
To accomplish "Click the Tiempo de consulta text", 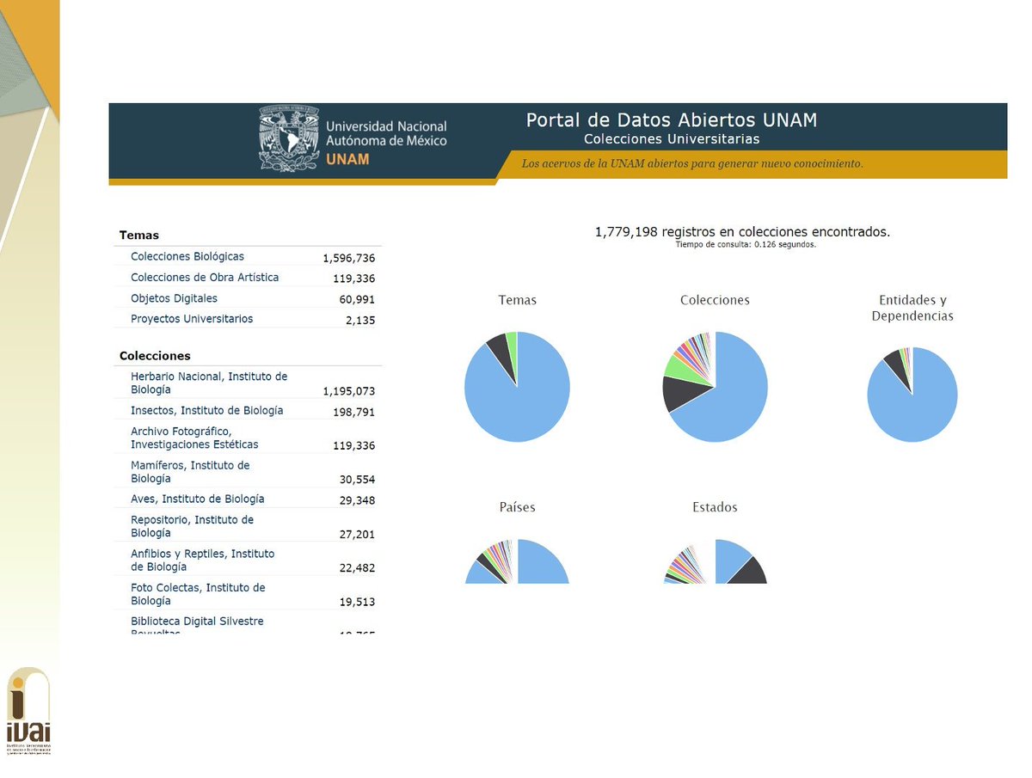I will [746, 245].
